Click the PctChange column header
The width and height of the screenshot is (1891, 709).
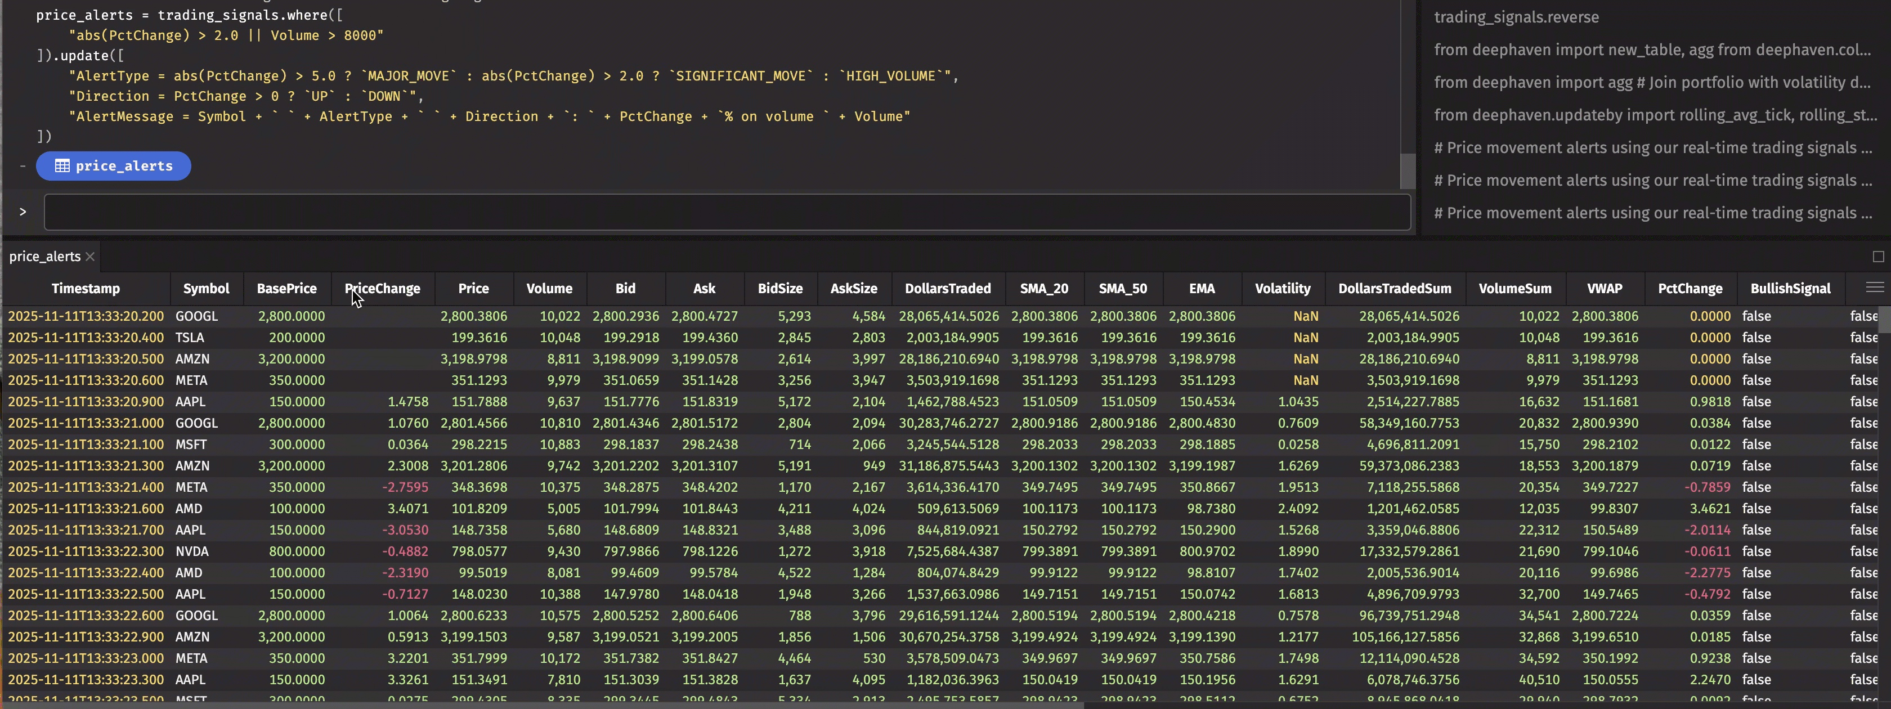tap(1689, 289)
